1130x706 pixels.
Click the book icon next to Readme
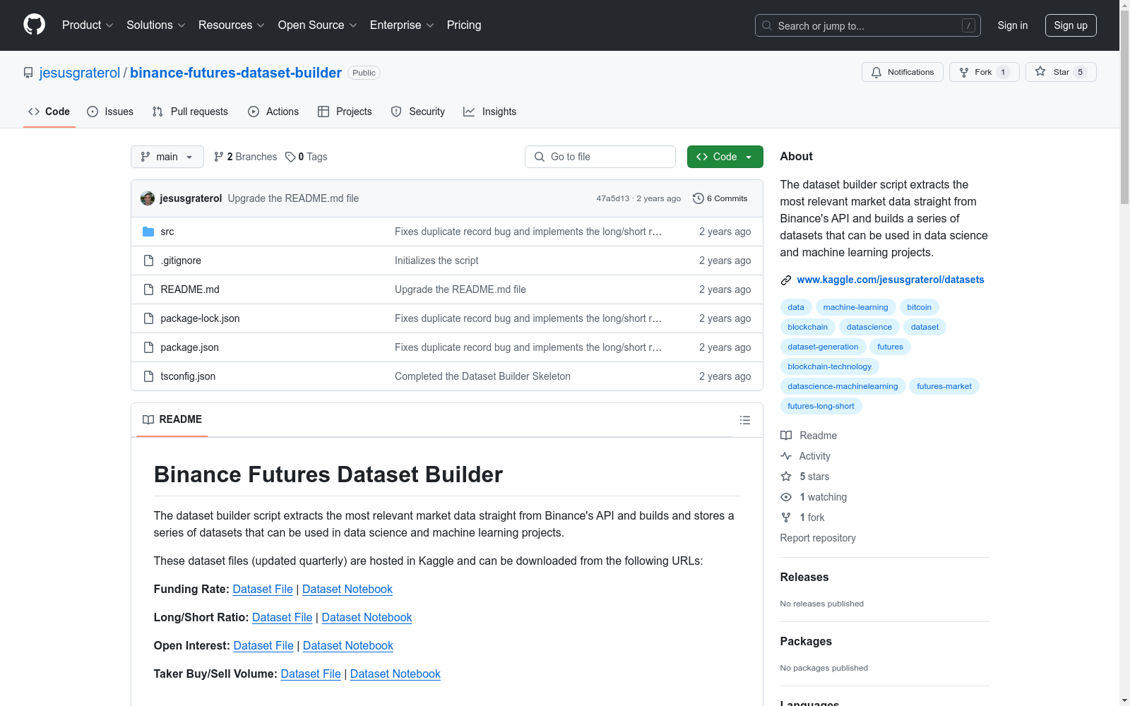click(x=786, y=436)
